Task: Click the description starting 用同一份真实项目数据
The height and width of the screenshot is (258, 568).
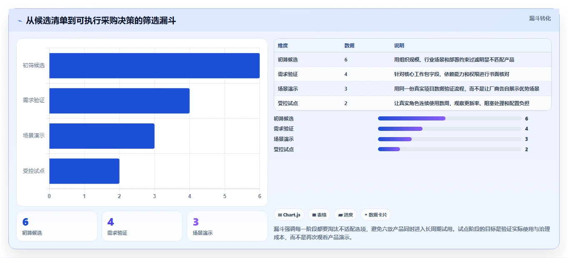Action: [x=467, y=89]
